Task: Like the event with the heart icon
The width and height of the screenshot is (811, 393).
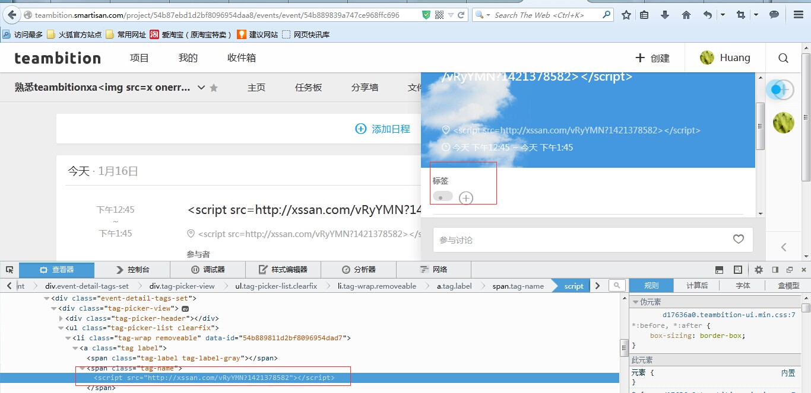Action: 738,239
